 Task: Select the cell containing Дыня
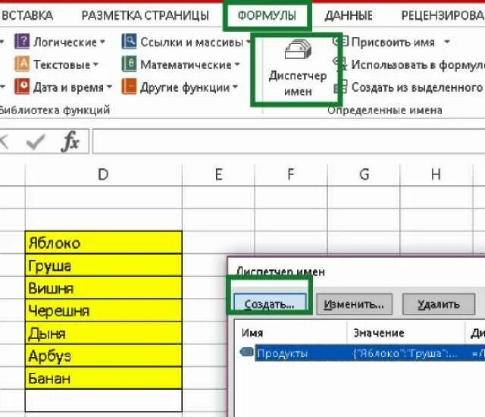click(x=103, y=333)
